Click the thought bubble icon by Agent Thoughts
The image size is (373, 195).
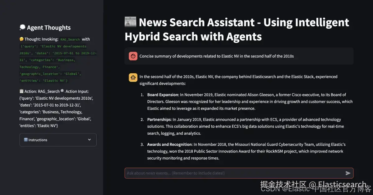[x=22, y=28]
